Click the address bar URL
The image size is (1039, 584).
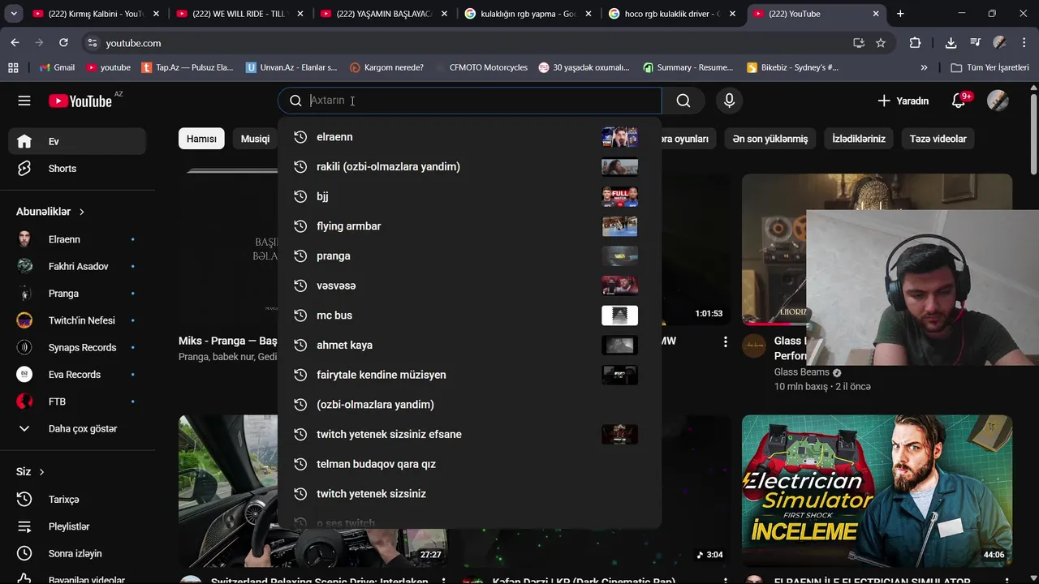click(133, 43)
